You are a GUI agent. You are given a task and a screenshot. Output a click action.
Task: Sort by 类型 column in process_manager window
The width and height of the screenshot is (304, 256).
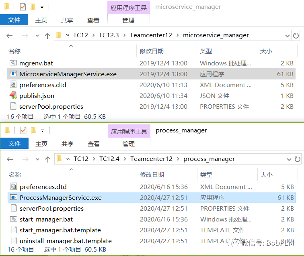coord(206,175)
